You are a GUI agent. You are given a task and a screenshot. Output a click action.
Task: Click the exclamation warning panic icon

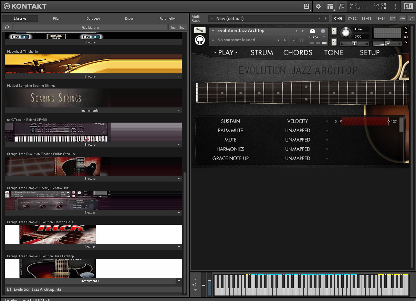[x=395, y=6]
